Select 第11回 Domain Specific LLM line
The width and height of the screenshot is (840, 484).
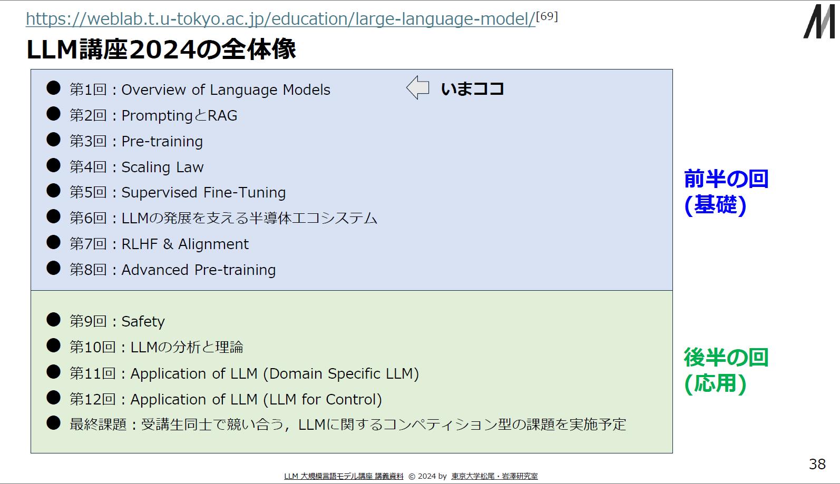coord(244,373)
